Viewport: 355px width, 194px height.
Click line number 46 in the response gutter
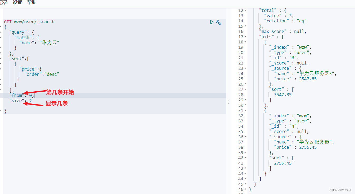pyautogui.click(x=241, y=190)
